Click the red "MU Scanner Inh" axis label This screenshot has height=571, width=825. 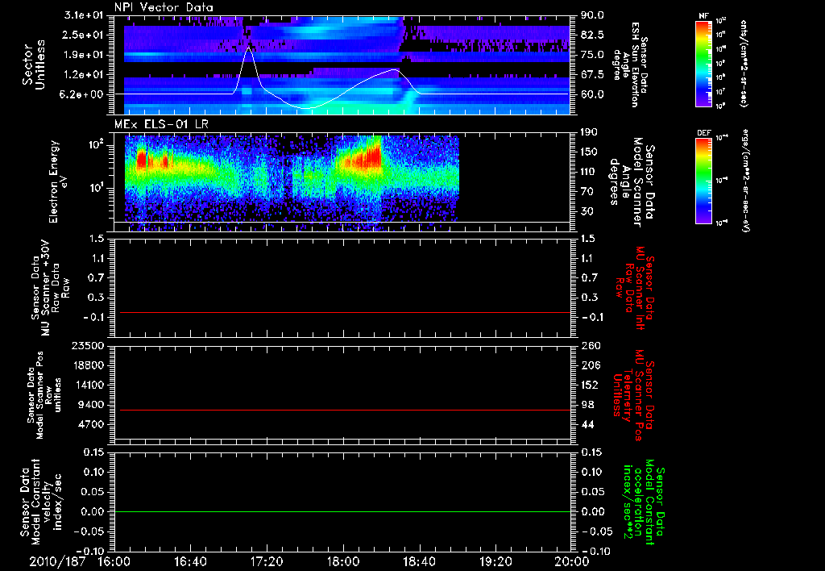635,288
